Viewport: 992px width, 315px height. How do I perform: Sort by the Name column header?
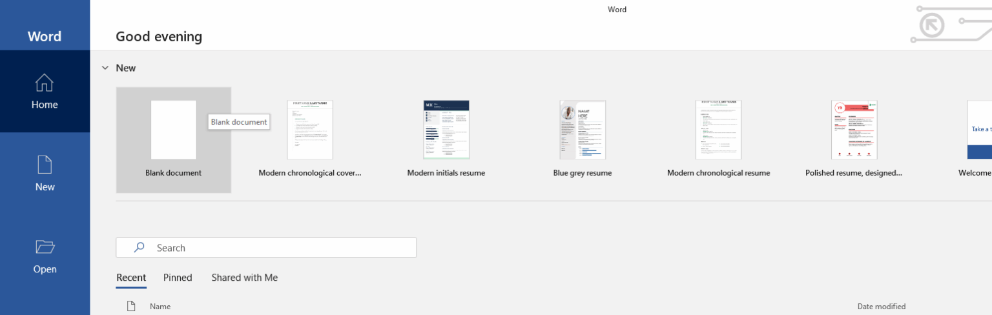tap(160, 307)
